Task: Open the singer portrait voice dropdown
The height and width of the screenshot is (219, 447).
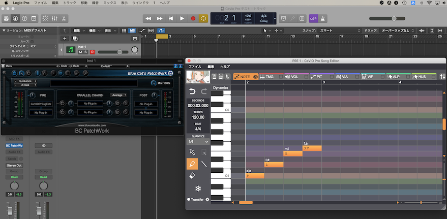Action: (198, 77)
